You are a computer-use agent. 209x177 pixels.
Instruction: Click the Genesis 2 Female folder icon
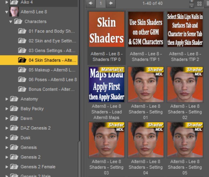tap(14, 167)
